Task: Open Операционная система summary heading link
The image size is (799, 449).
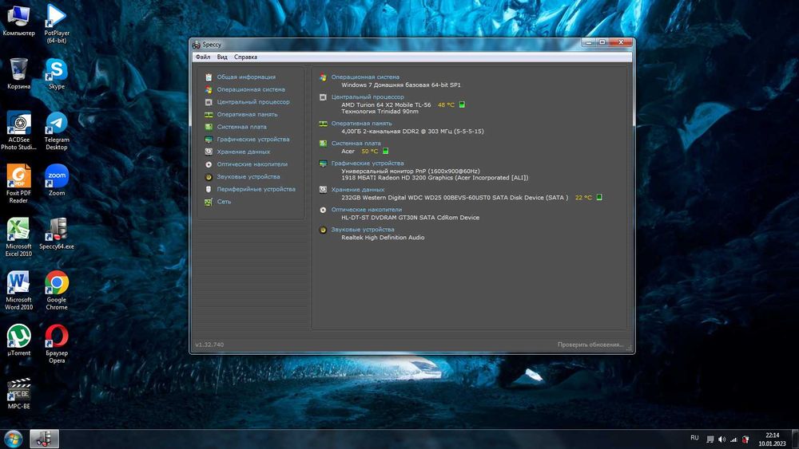Action: pyautogui.click(x=365, y=77)
